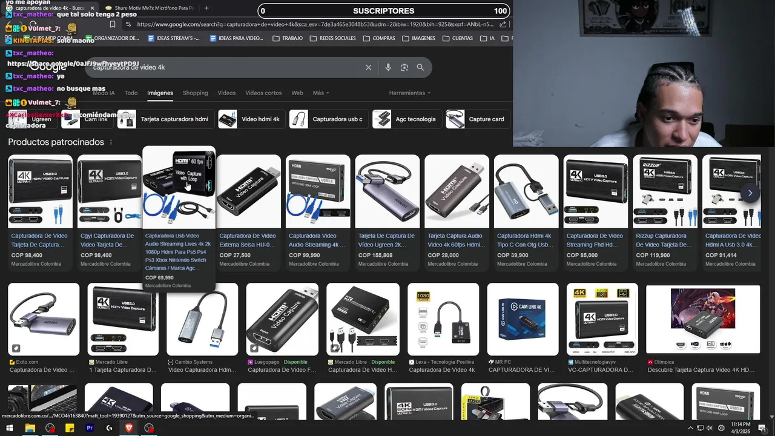Image resolution: width=775 pixels, height=436 pixels.
Task: Open Google Lens image search icon
Action: click(x=404, y=67)
